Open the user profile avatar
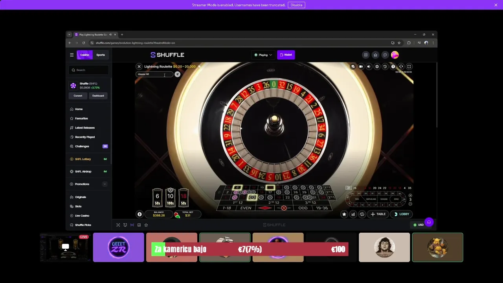 (395, 55)
